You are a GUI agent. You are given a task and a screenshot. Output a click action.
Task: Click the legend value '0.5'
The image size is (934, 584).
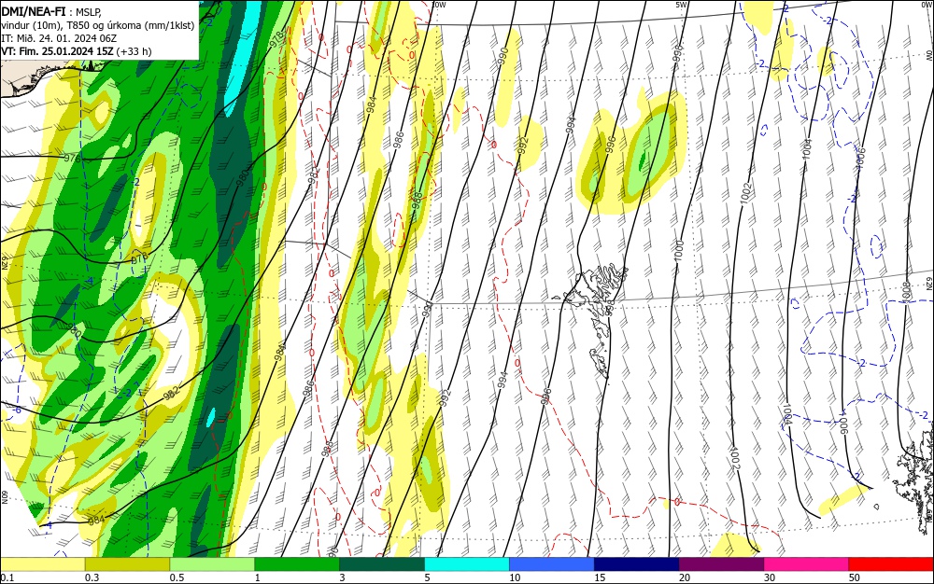177,577
